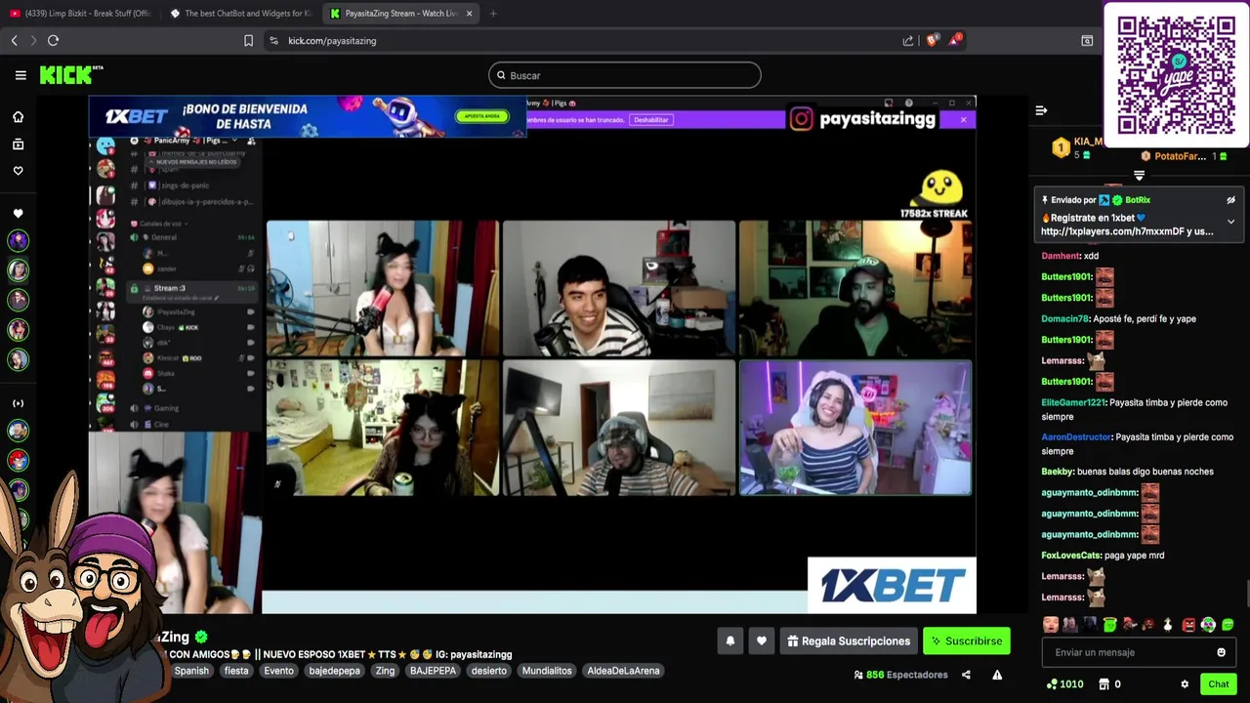
Task: Open the Brave Rewards triangle icon
Action: [955, 41]
